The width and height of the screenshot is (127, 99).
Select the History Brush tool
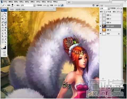pos(5,25)
